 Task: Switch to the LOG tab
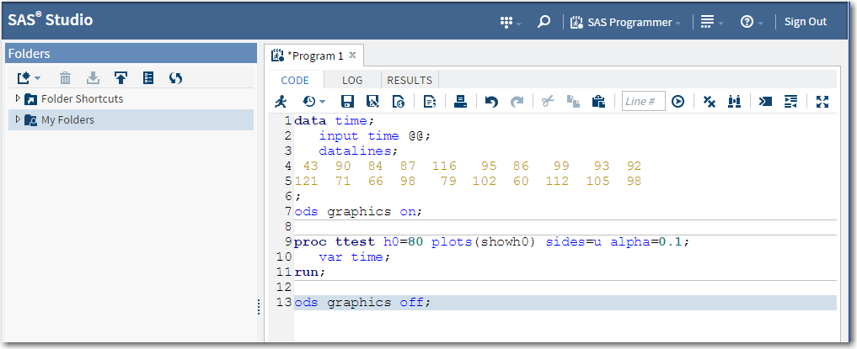click(x=352, y=80)
